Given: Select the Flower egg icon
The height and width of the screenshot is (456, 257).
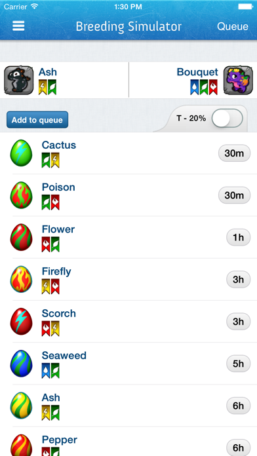Looking at the screenshot, I should point(21,237).
